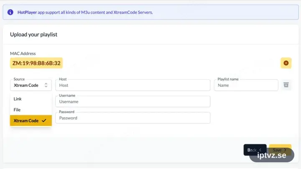Viewport: 301px width, 169px height.
Task: Click the MAC Address label
Action: 23,54
